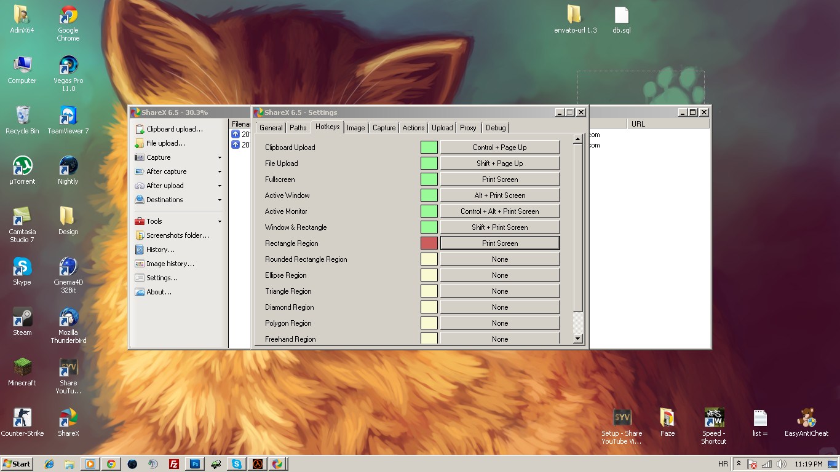Open the Clipboard upload icon in sidebar
840x472 pixels.
140,129
